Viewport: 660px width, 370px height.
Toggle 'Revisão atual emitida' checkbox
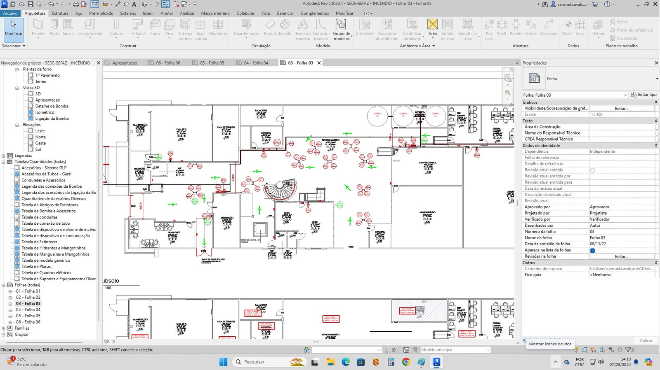coord(592,170)
